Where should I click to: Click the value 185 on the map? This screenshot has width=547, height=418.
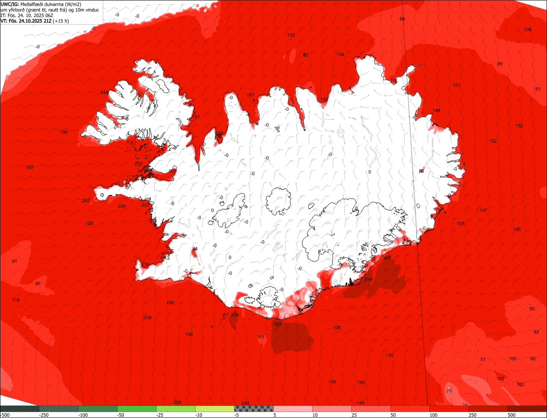pos(361,383)
